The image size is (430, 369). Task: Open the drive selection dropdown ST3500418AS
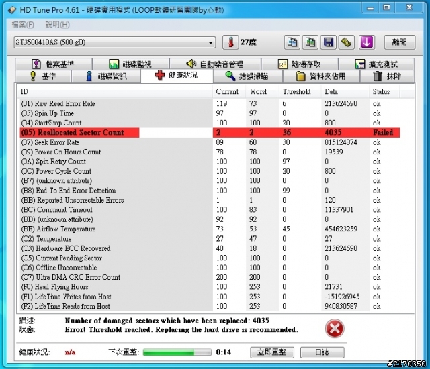point(115,42)
